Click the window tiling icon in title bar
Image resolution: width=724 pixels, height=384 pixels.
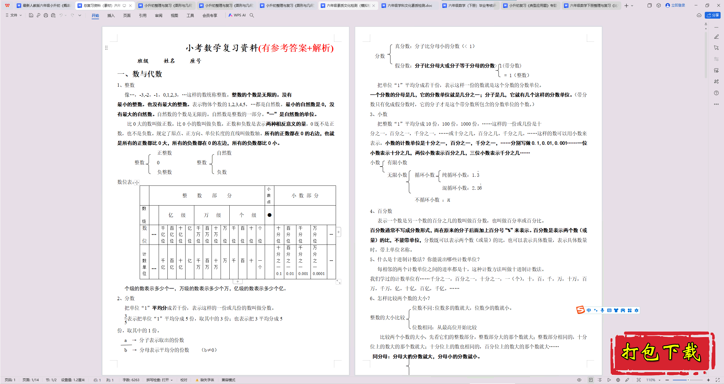tap(650, 5)
